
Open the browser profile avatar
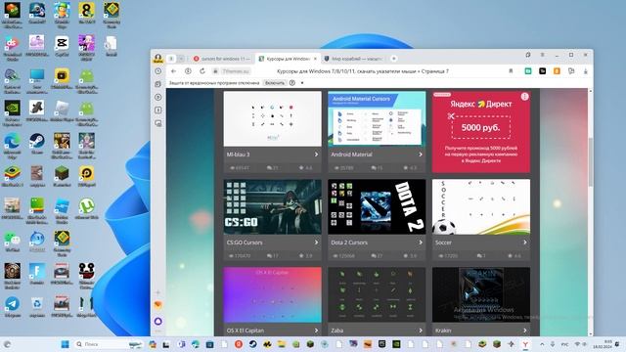pos(158,59)
